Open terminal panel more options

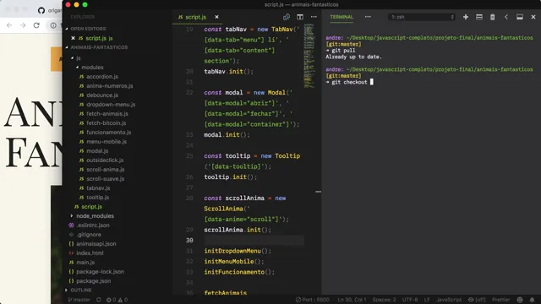[x=368, y=17]
